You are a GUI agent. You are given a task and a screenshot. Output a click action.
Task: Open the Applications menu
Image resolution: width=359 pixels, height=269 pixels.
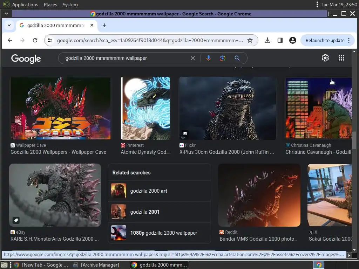coord(25,5)
